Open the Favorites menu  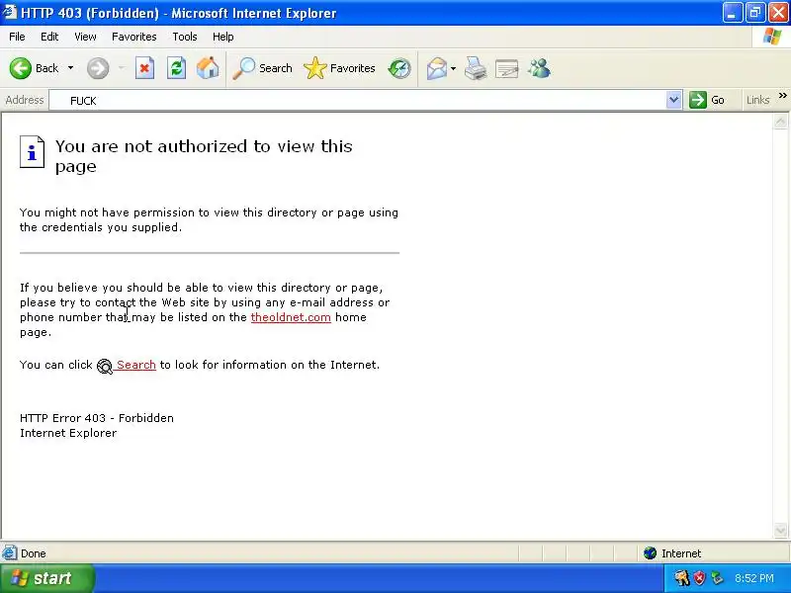click(134, 37)
